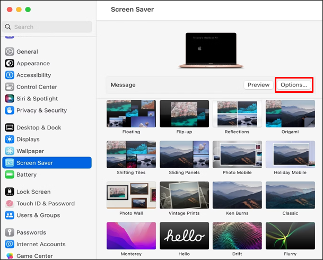This screenshot has width=323, height=260.
Task: Click the Appearance icon in sidebar
Action: [x=10, y=63]
